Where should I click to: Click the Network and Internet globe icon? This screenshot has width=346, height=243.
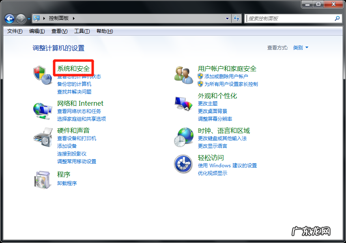click(x=43, y=111)
